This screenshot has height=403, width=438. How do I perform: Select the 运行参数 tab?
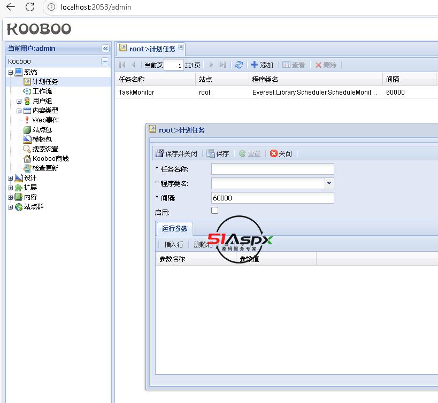coord(174,229)
